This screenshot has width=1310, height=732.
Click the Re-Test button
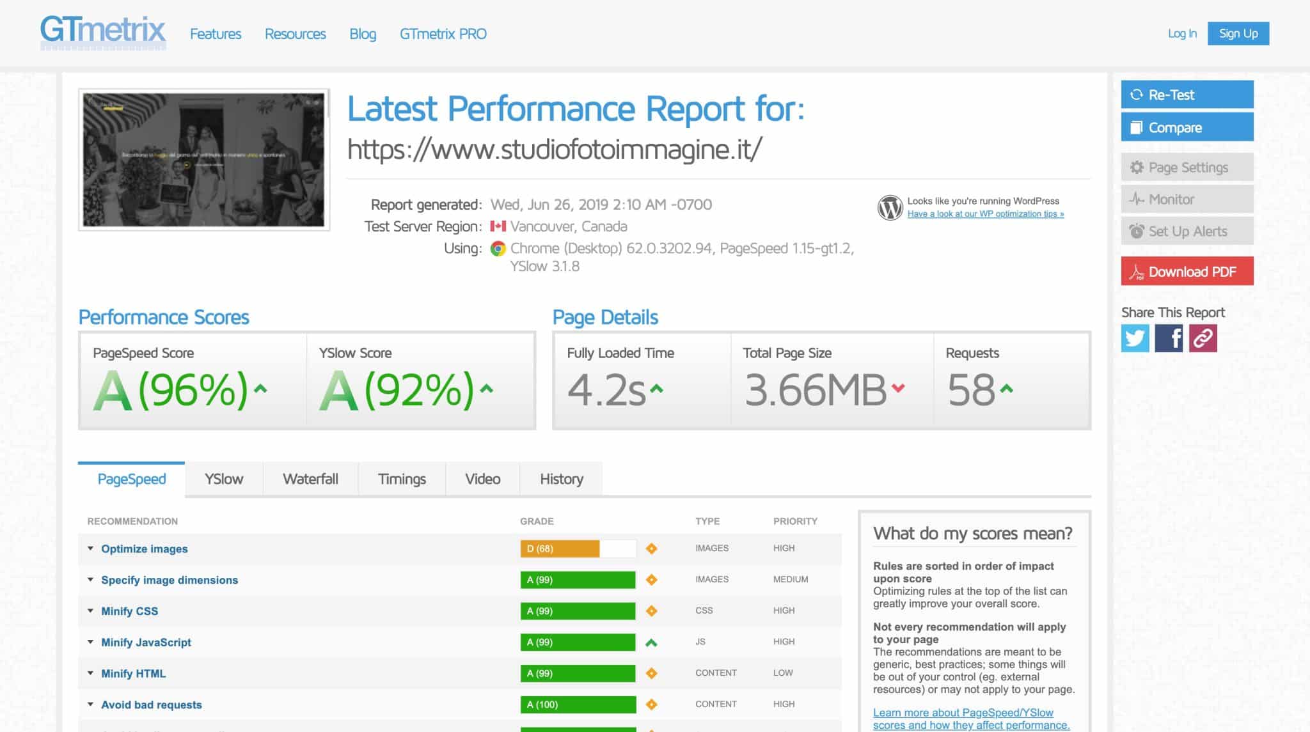coord(1187,95)
